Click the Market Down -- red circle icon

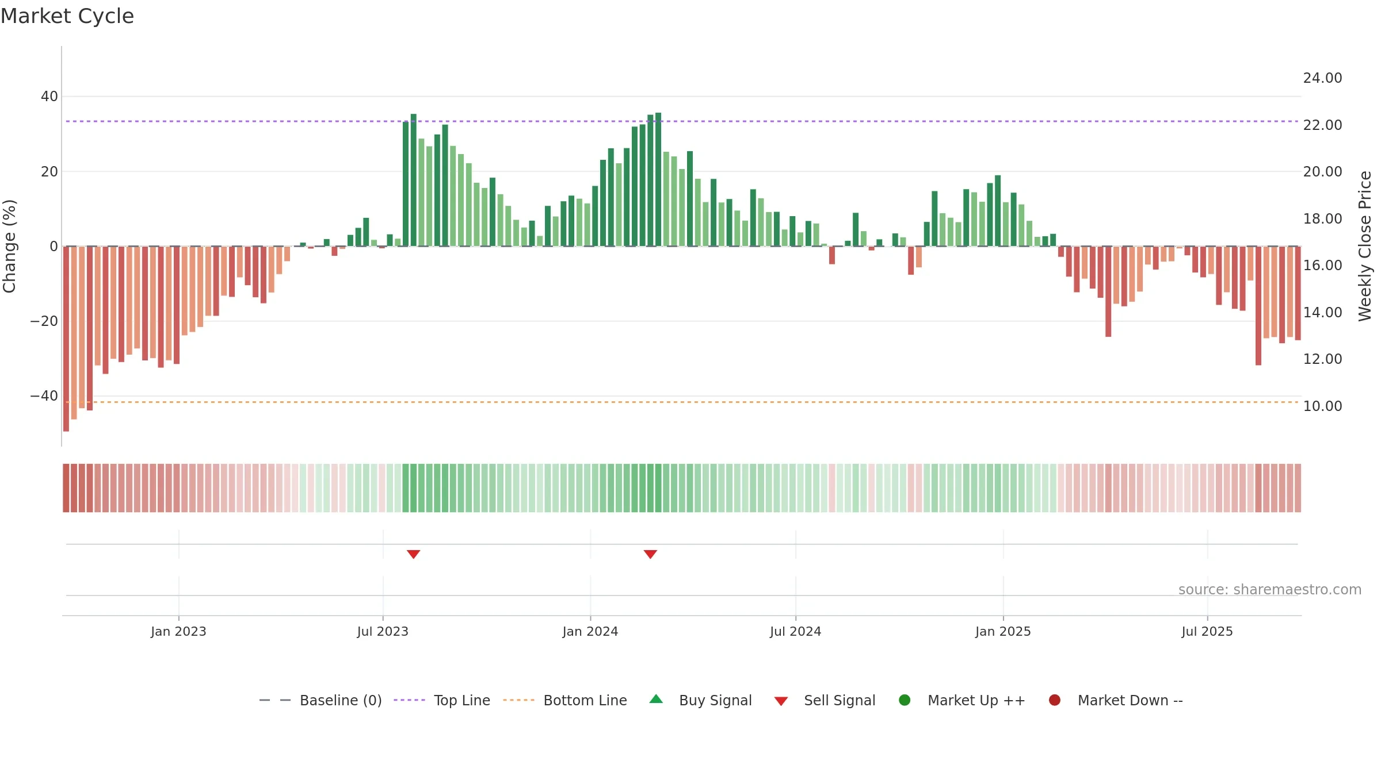point(1055,700)
